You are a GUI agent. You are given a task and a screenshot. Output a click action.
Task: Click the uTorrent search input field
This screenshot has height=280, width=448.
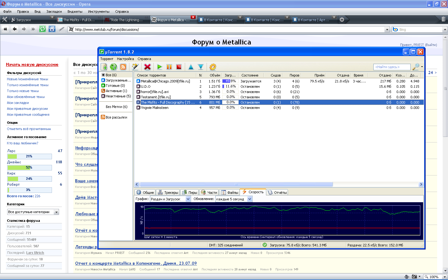(x=391, y=67)
